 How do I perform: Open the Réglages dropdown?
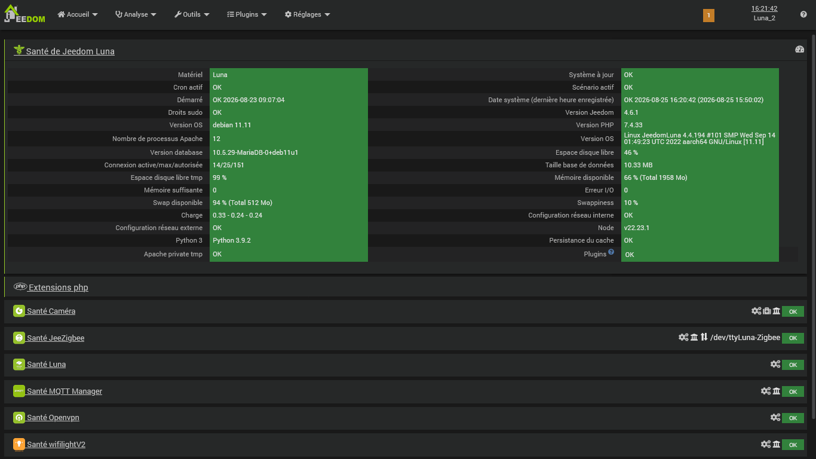(x=307, y=14)
